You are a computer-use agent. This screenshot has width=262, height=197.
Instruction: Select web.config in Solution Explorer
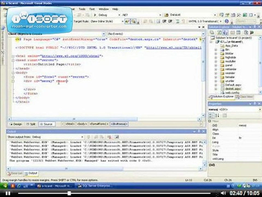click(232, 93)
